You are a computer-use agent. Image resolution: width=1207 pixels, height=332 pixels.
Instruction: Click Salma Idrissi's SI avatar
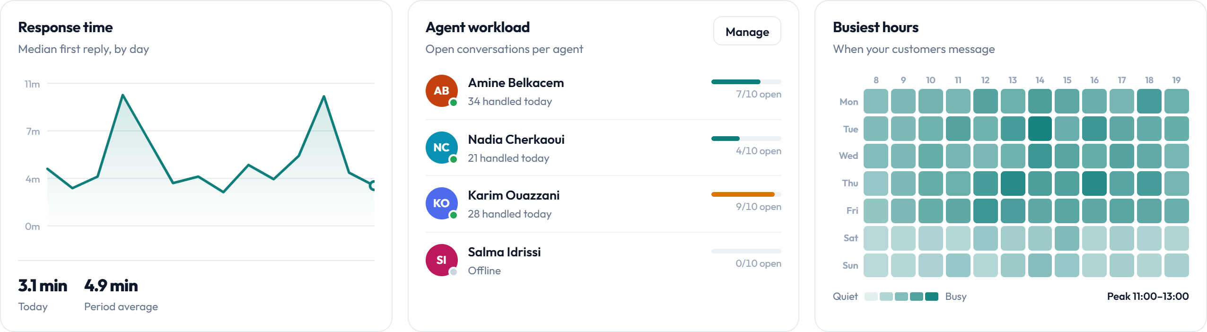pyautogui.click(x=441, y=260)
